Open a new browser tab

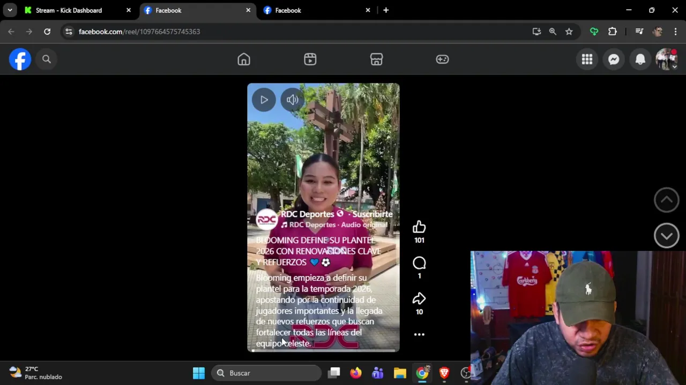point(386,10)
